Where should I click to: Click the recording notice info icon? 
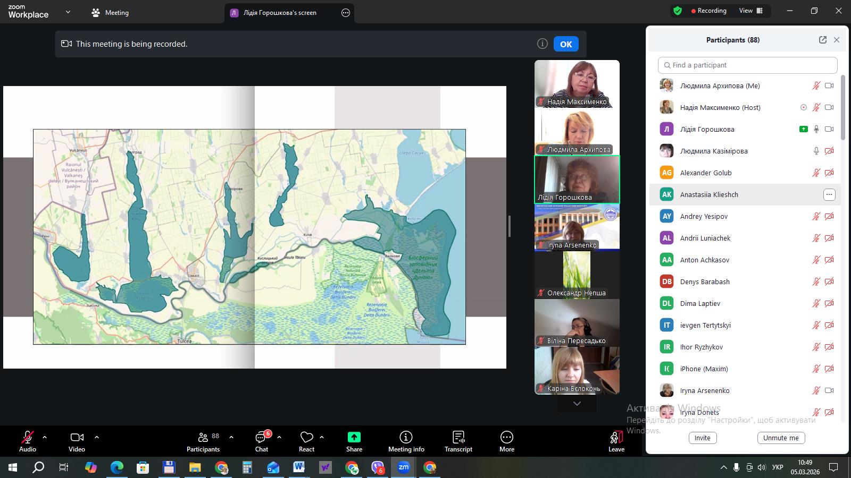pos(542,44)
